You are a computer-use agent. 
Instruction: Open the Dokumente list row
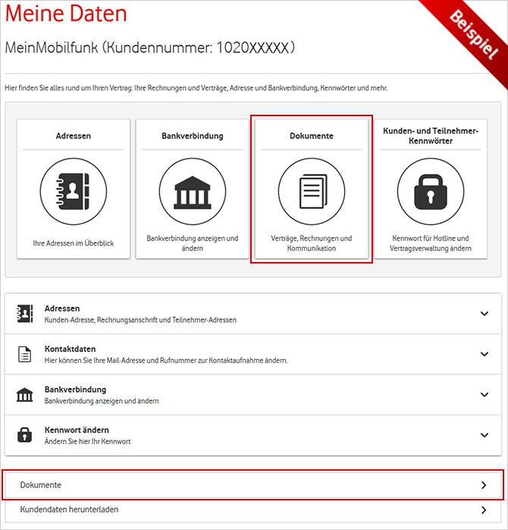pos(227,484)
